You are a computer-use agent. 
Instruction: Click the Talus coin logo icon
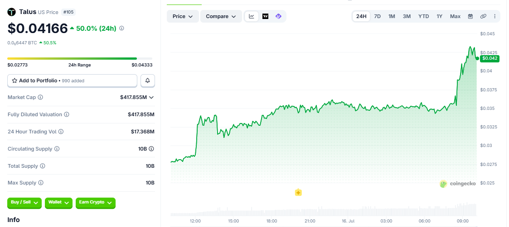[12, 12]
